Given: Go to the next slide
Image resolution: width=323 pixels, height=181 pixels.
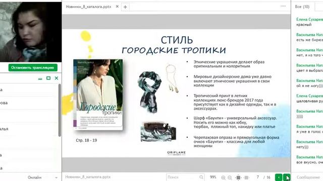Looking at the screenshot, I should click(287, 177).
